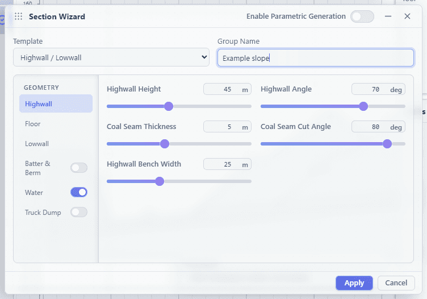The height and width of the screenshot is (299, 427).
Task: Click the Water sidebar label
Action: click(x=34, y=193)
